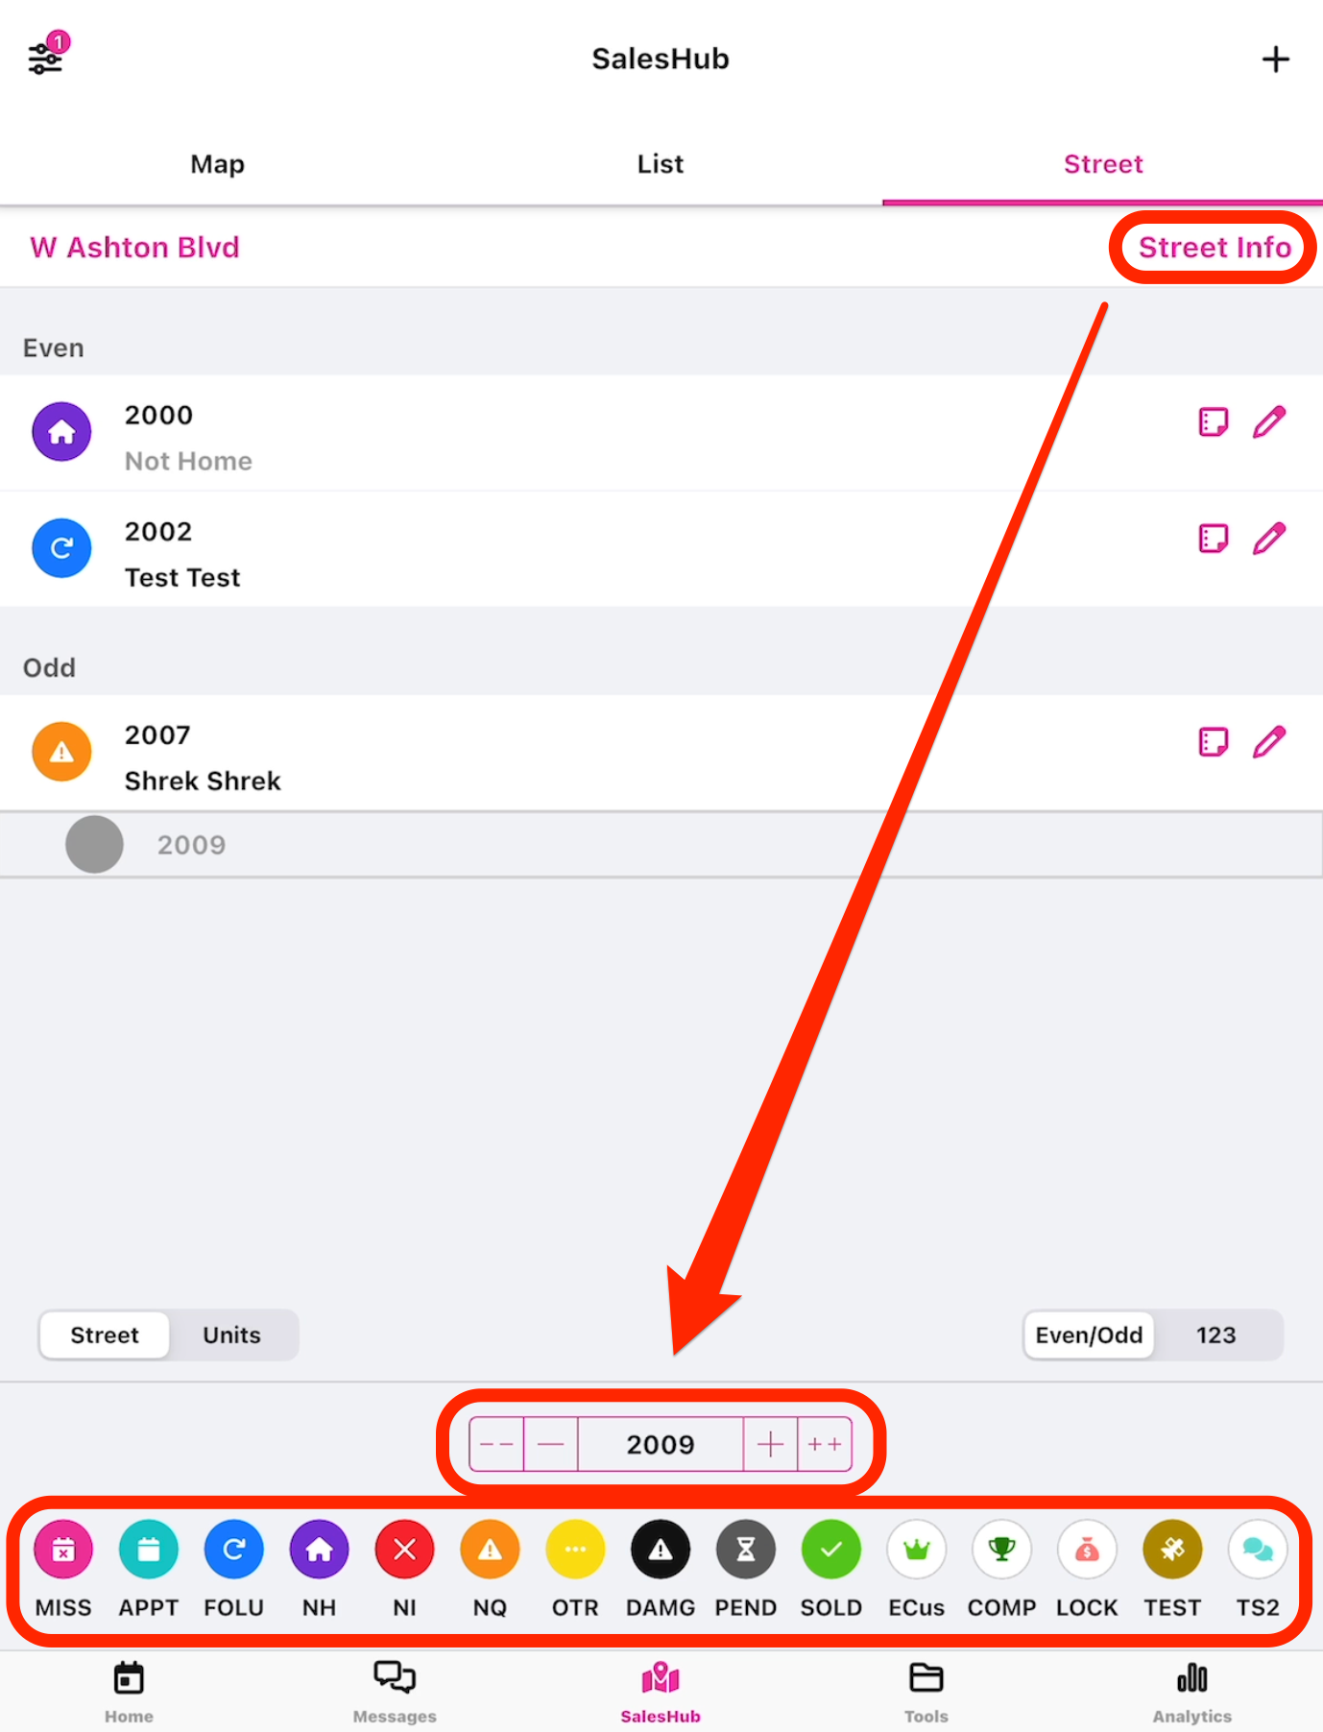Switch to the Map tab
The image size is (1323, 1732).
coord(218,164)
